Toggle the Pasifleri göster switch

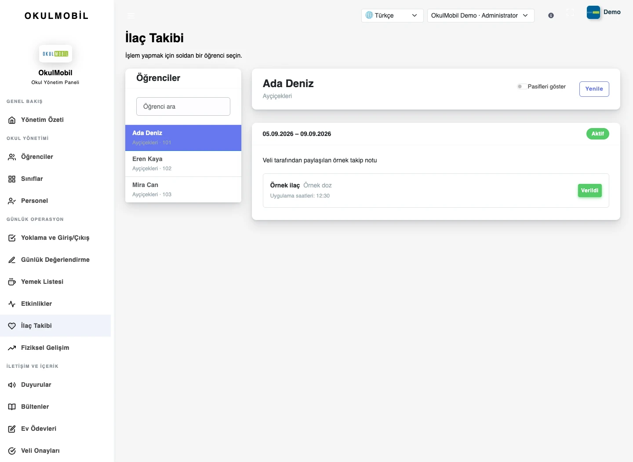coord(522,86)
